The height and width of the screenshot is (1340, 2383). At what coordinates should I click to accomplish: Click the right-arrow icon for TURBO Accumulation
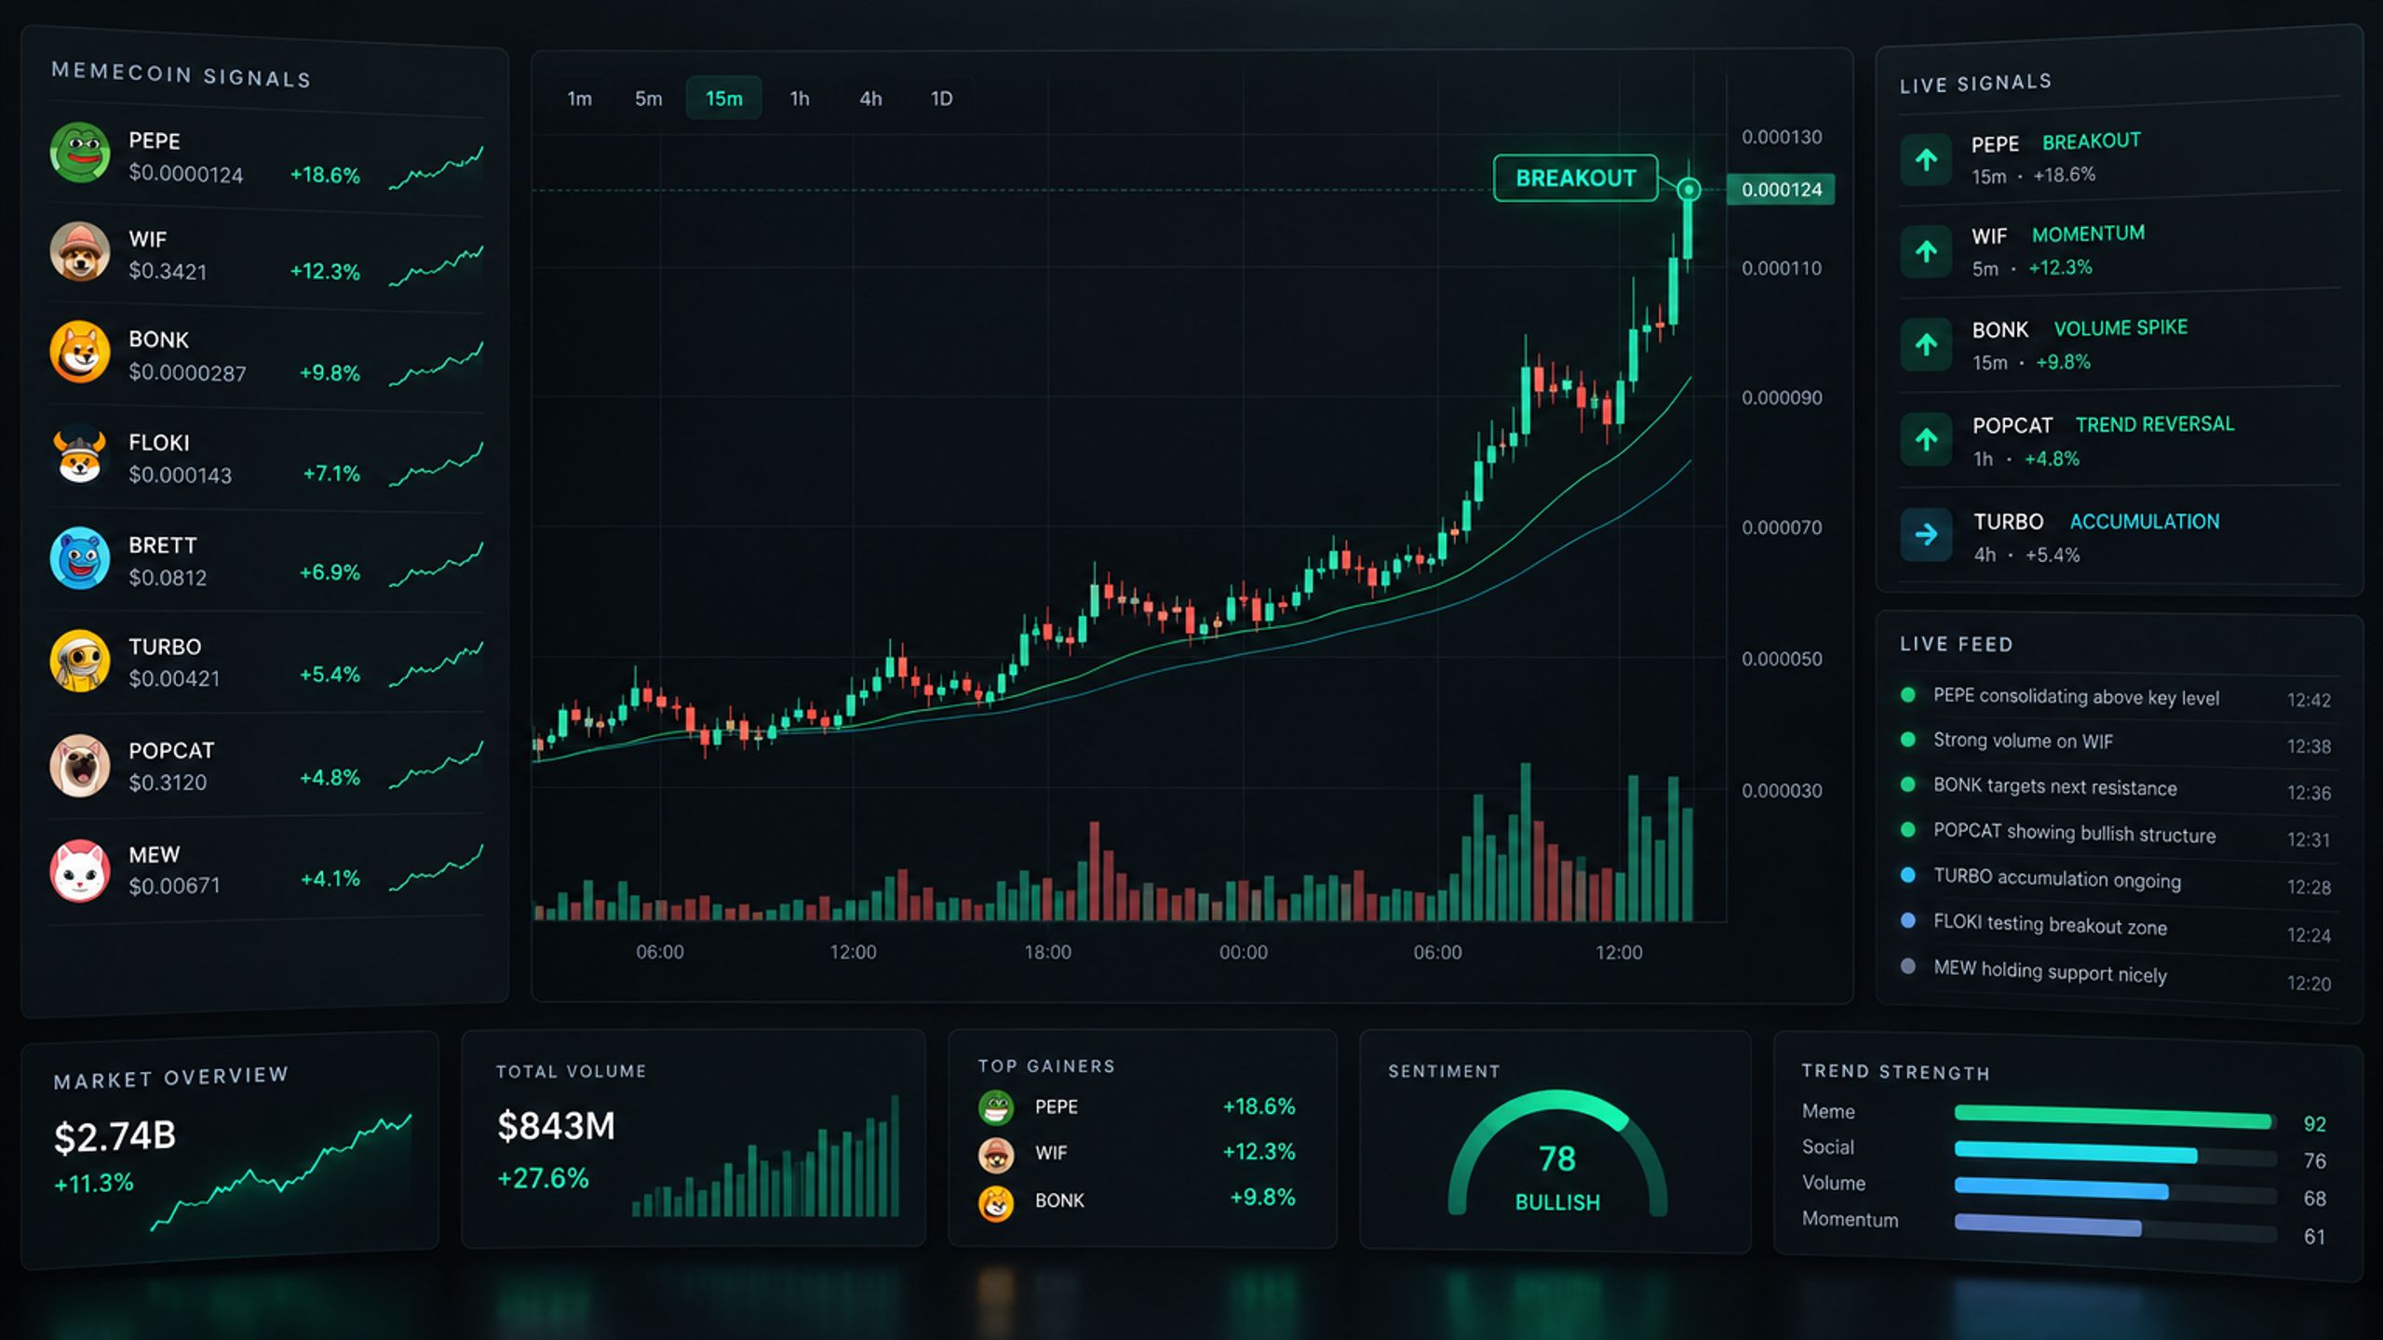click(x=1926, y=535)
